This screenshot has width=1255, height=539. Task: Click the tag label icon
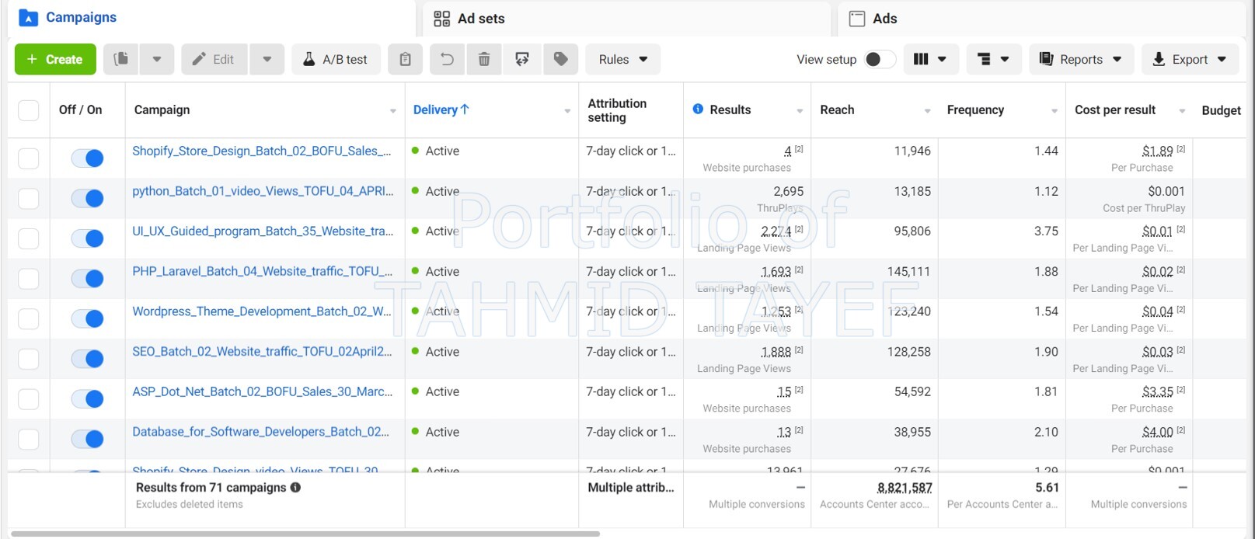560,59
